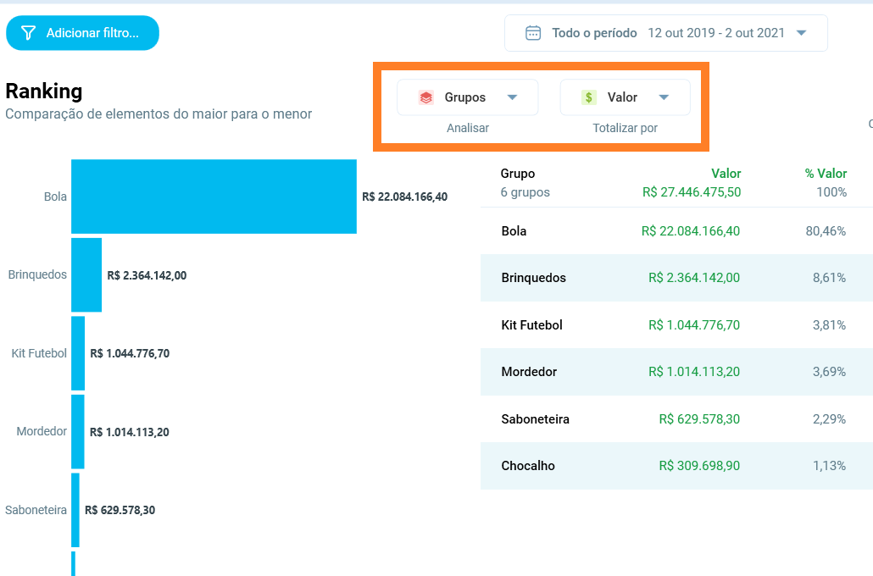The image size is (873, 576).
Task: Click the '6 grupos' count text
Action: click(525, 192)
